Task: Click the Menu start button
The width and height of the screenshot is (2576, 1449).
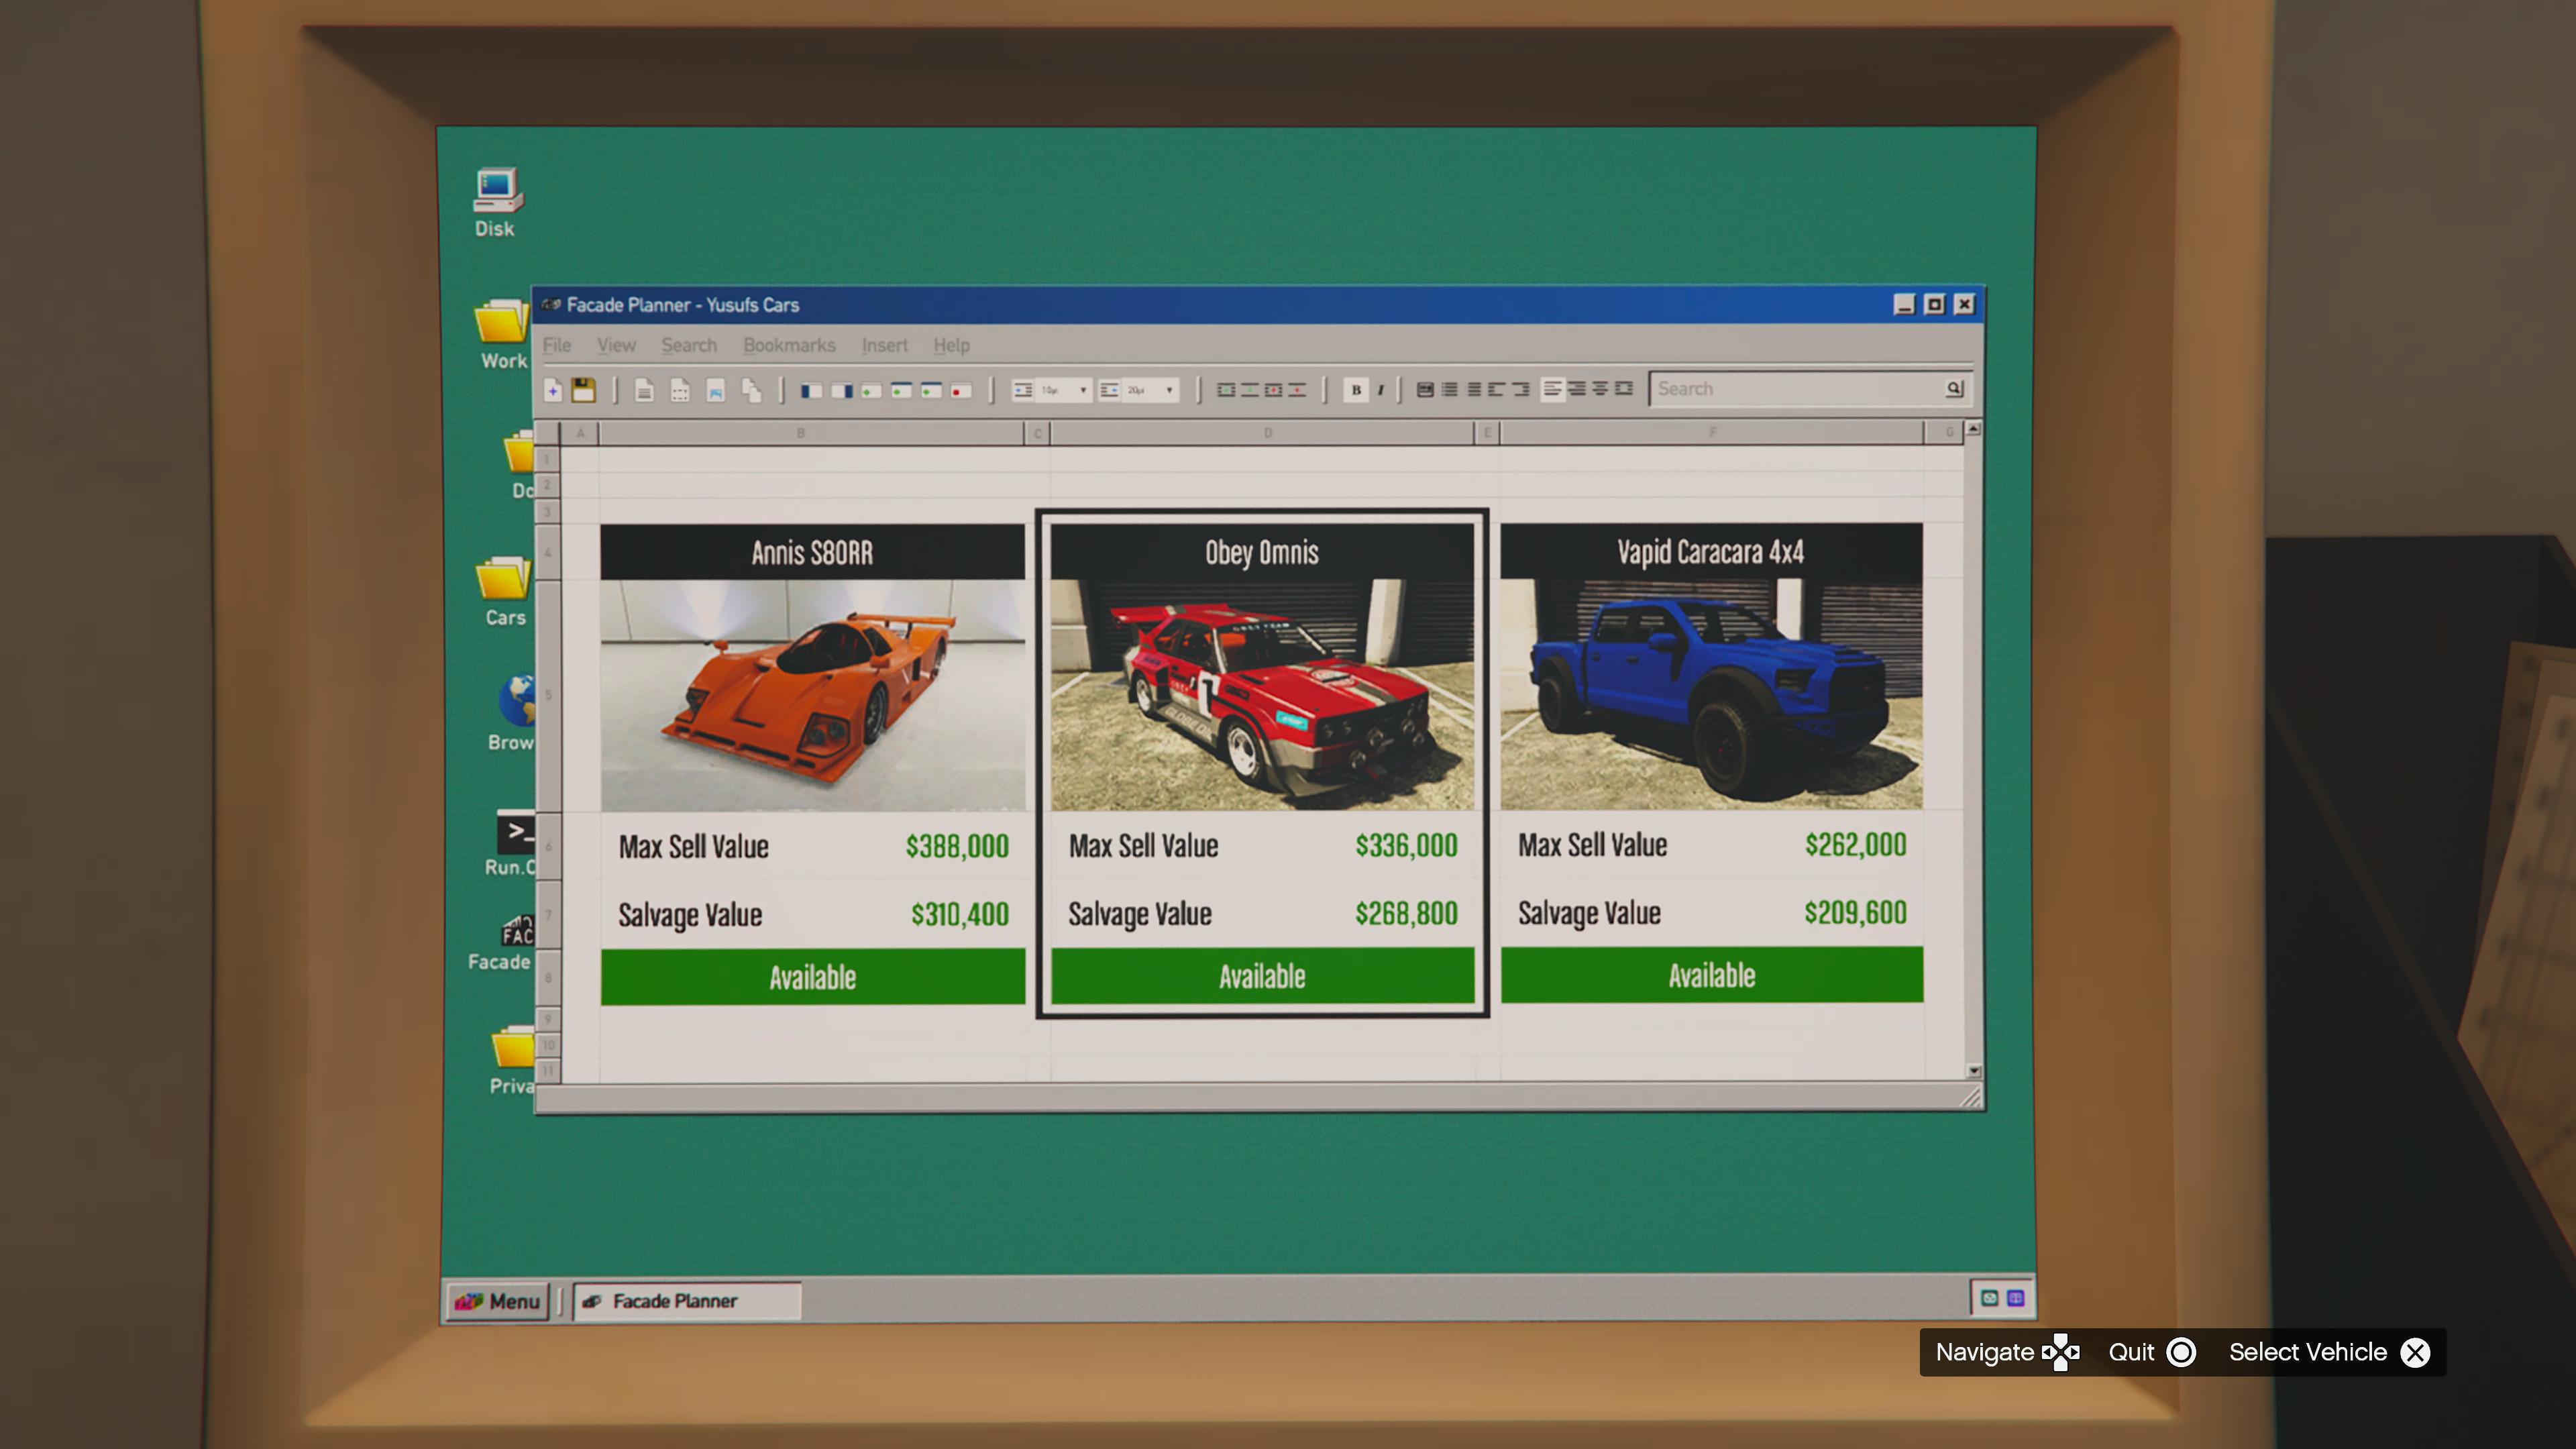Action: [498, 1301]
